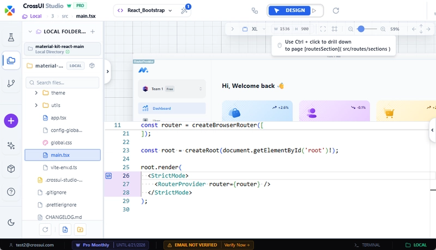The height and width of the screenshot is (250, 436).
Task: Click the RouterProvider label on canvas
Action: pos(144,62)
